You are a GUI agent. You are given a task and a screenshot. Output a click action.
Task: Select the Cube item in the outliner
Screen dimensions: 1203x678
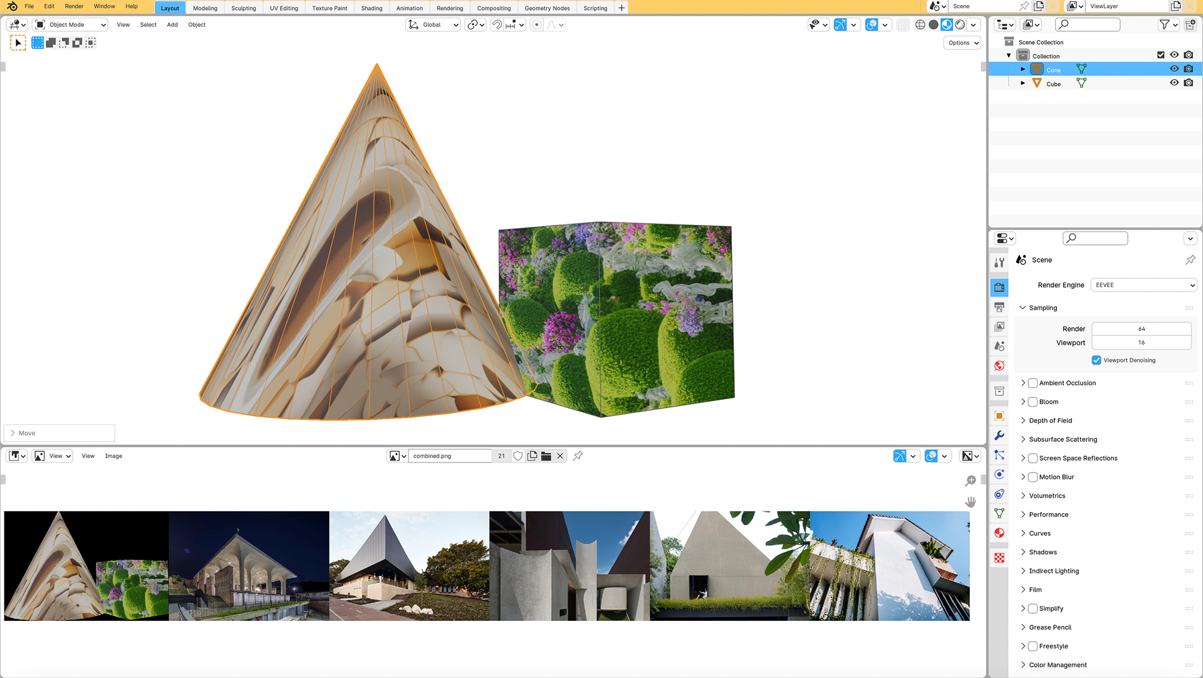[x=1053, y=84]
